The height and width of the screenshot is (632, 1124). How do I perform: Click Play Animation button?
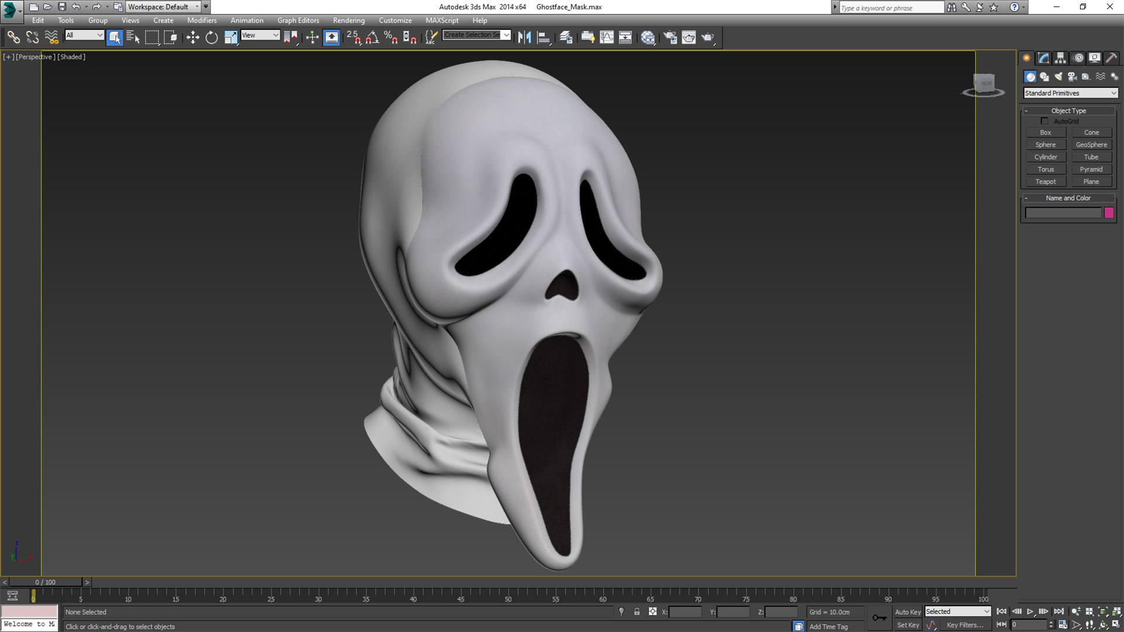(x=1030, y=612)
